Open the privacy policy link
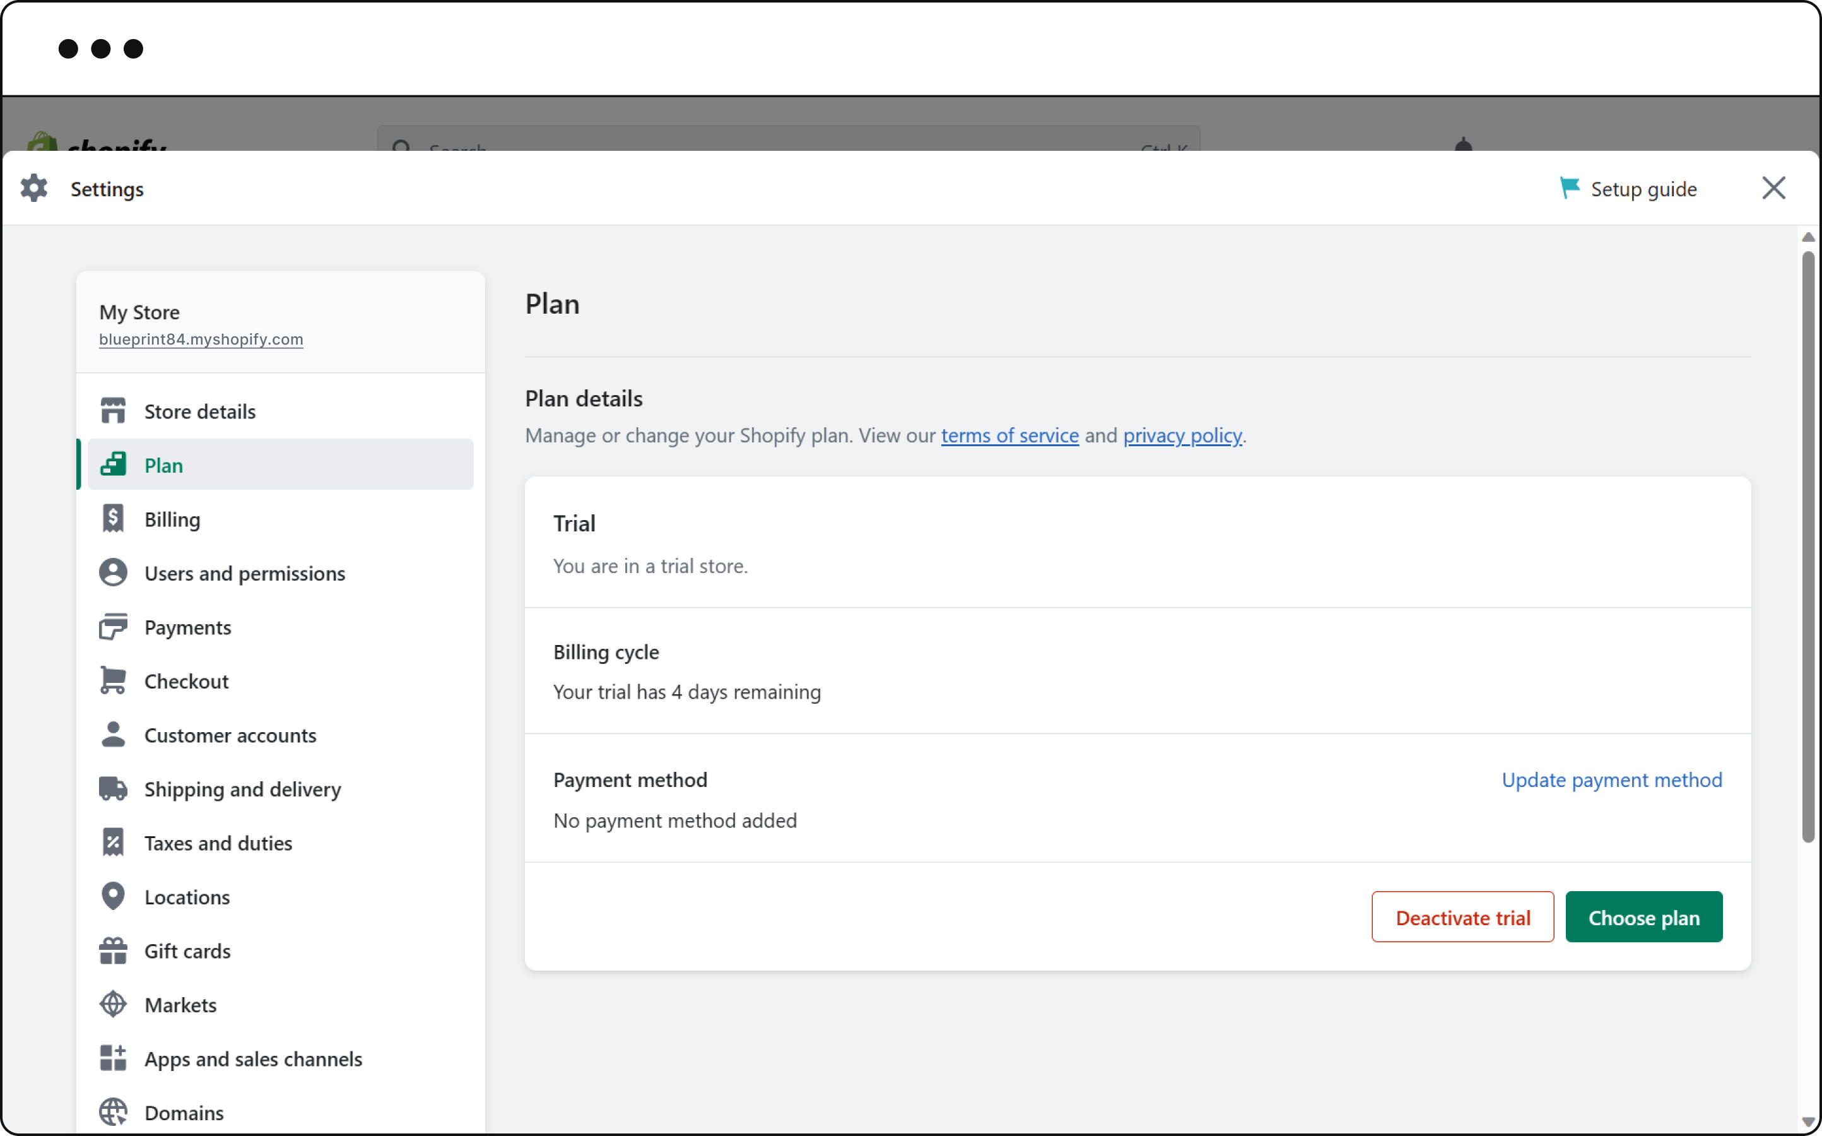The image size is (1822, 1136). pyautogui.click(x=1182, y=435)
